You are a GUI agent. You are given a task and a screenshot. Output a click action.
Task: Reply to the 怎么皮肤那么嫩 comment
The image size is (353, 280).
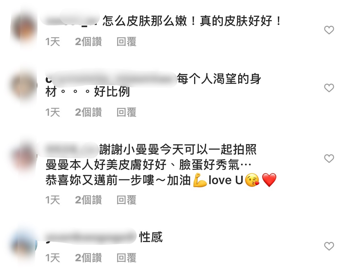(x=126, y=42)
